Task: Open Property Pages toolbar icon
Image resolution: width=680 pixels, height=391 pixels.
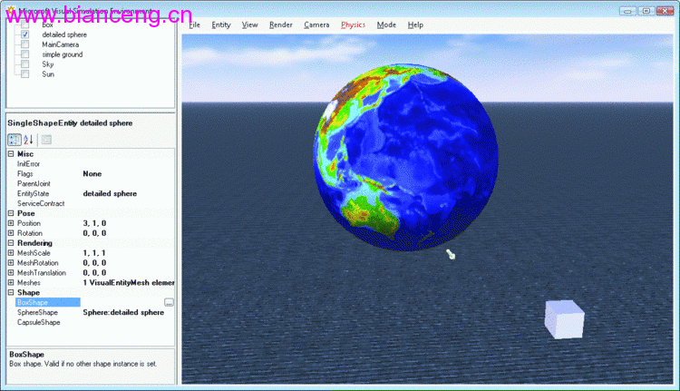Action: tap(46, 140)
